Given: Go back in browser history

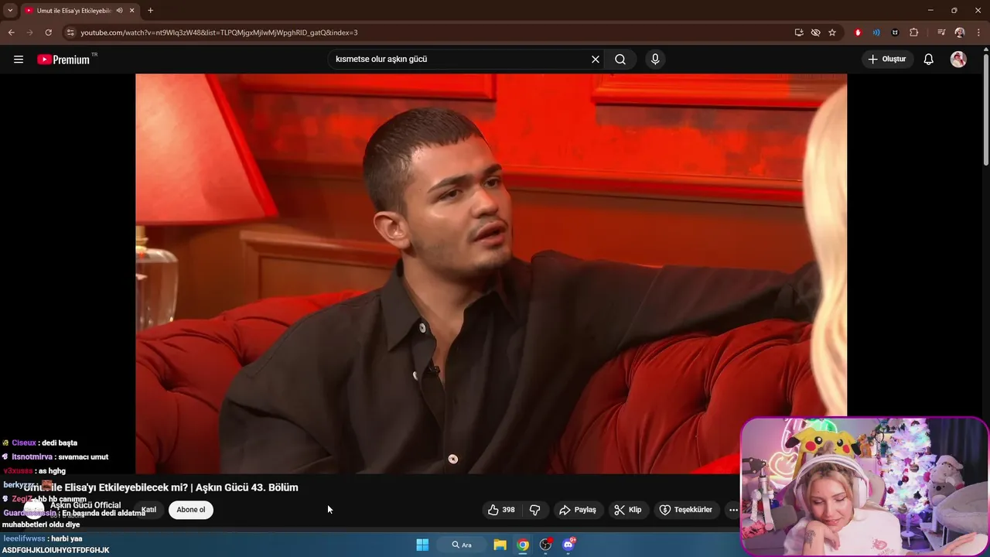Looking at the screenshot, I should (11, 32).
